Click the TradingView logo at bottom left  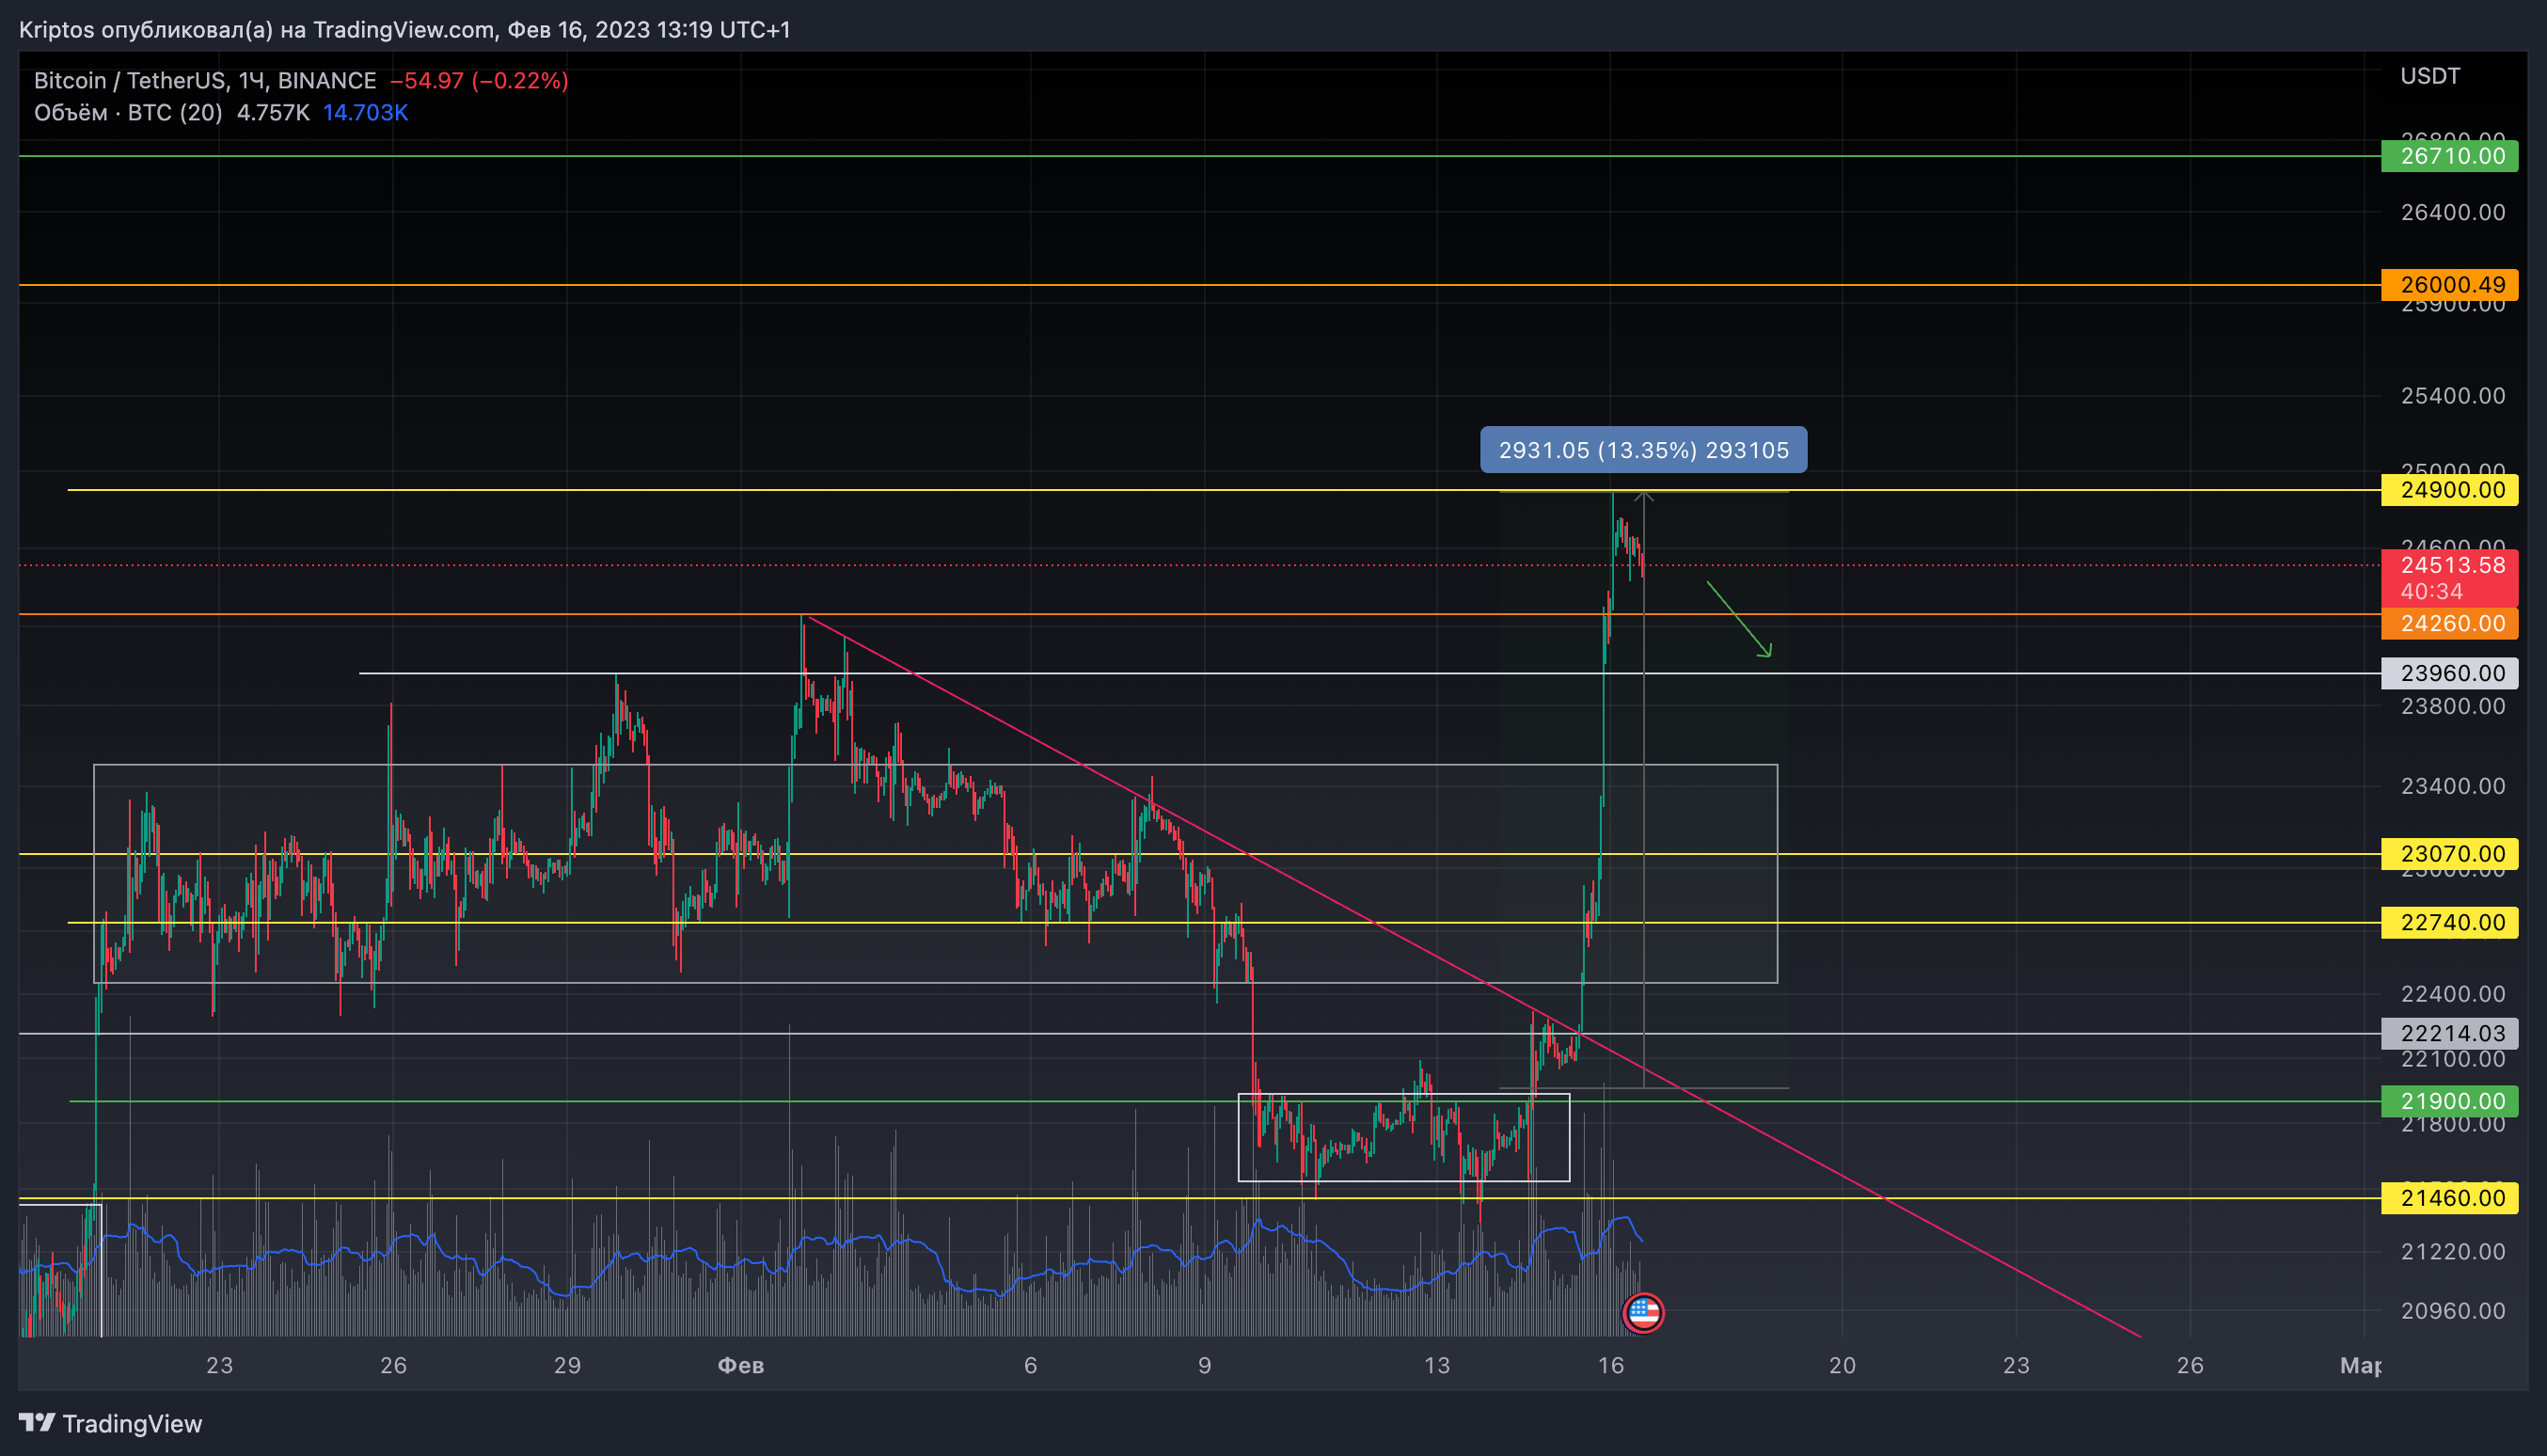tap(110, 1423)
